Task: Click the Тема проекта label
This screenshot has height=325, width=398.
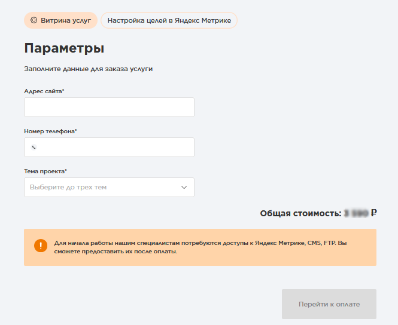Action: 45,171
